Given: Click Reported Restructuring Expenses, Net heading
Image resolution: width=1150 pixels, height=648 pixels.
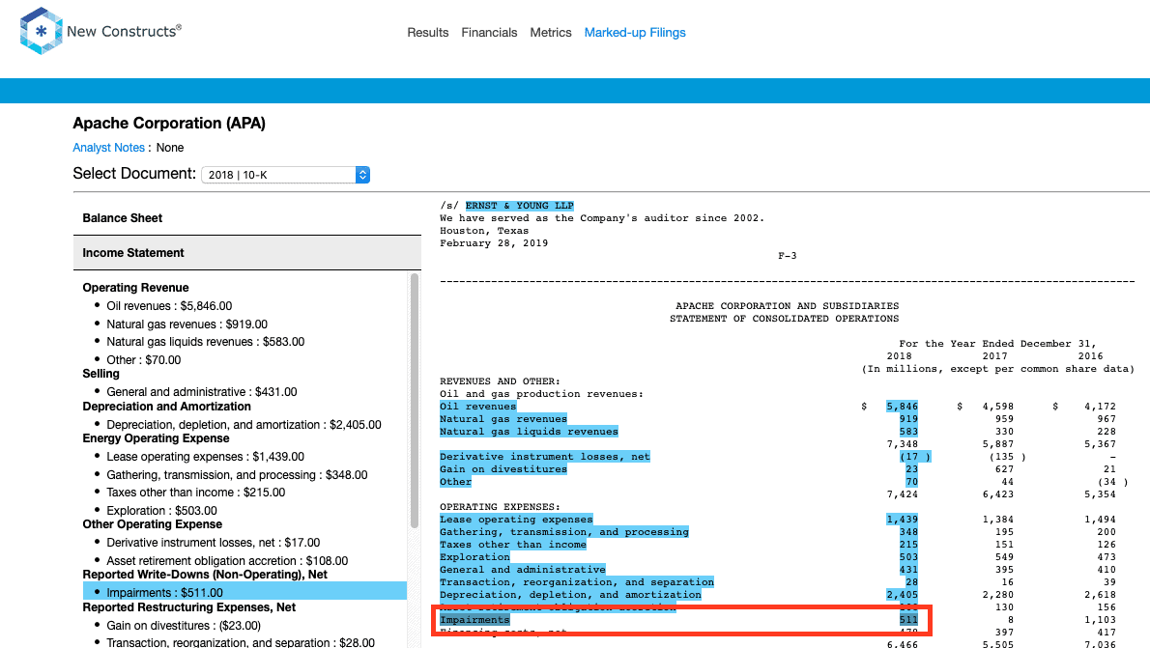Looking at the screenshot, I should 189,606.
